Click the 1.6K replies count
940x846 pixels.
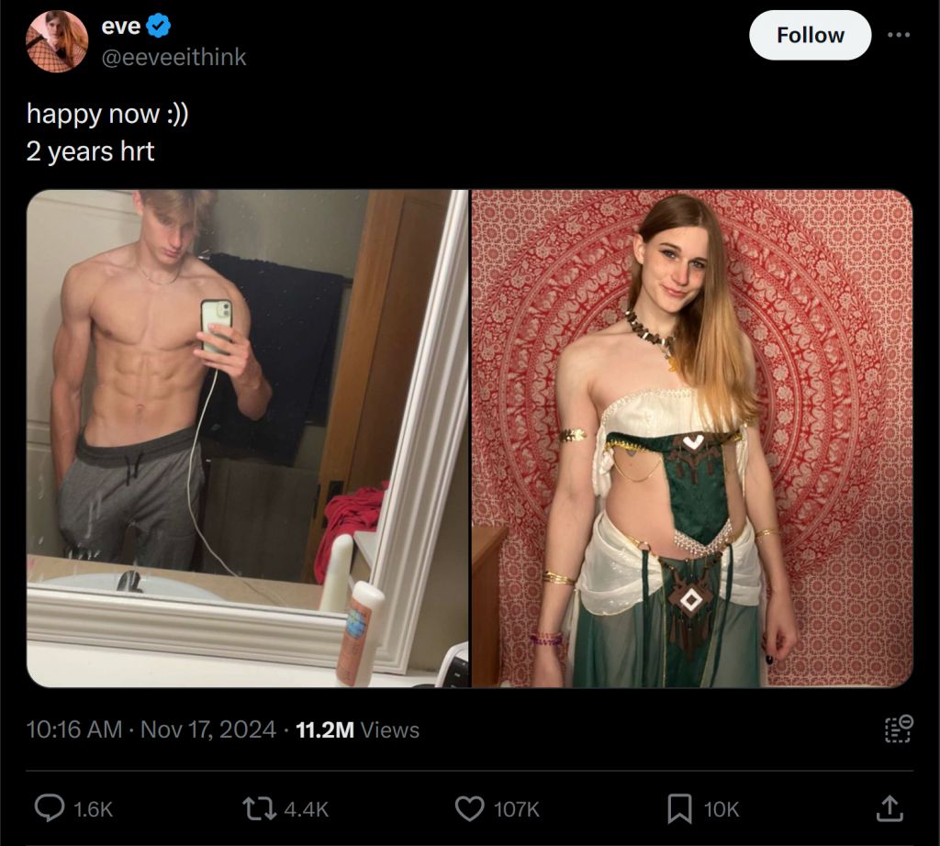[x=93, y=809]
